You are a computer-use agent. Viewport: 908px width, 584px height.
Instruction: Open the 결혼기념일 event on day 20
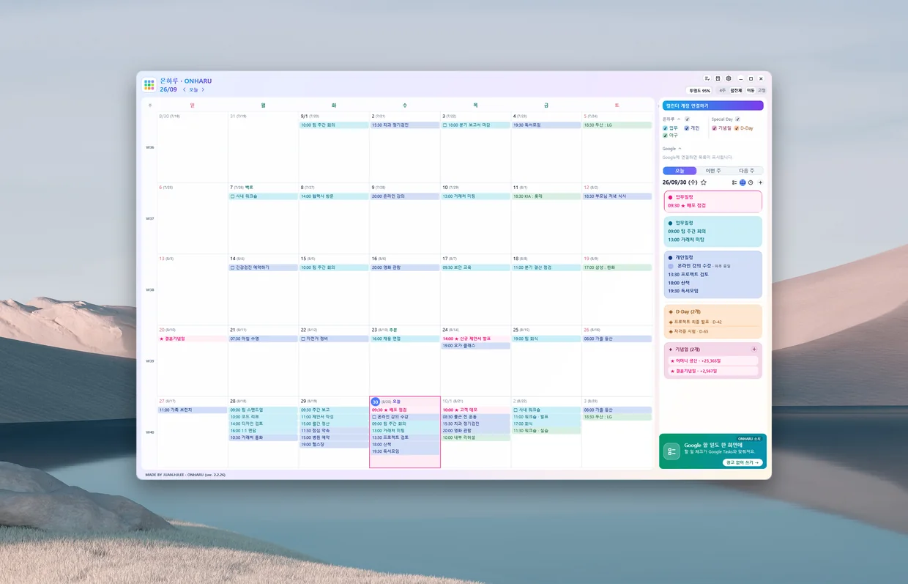point(192,339)
